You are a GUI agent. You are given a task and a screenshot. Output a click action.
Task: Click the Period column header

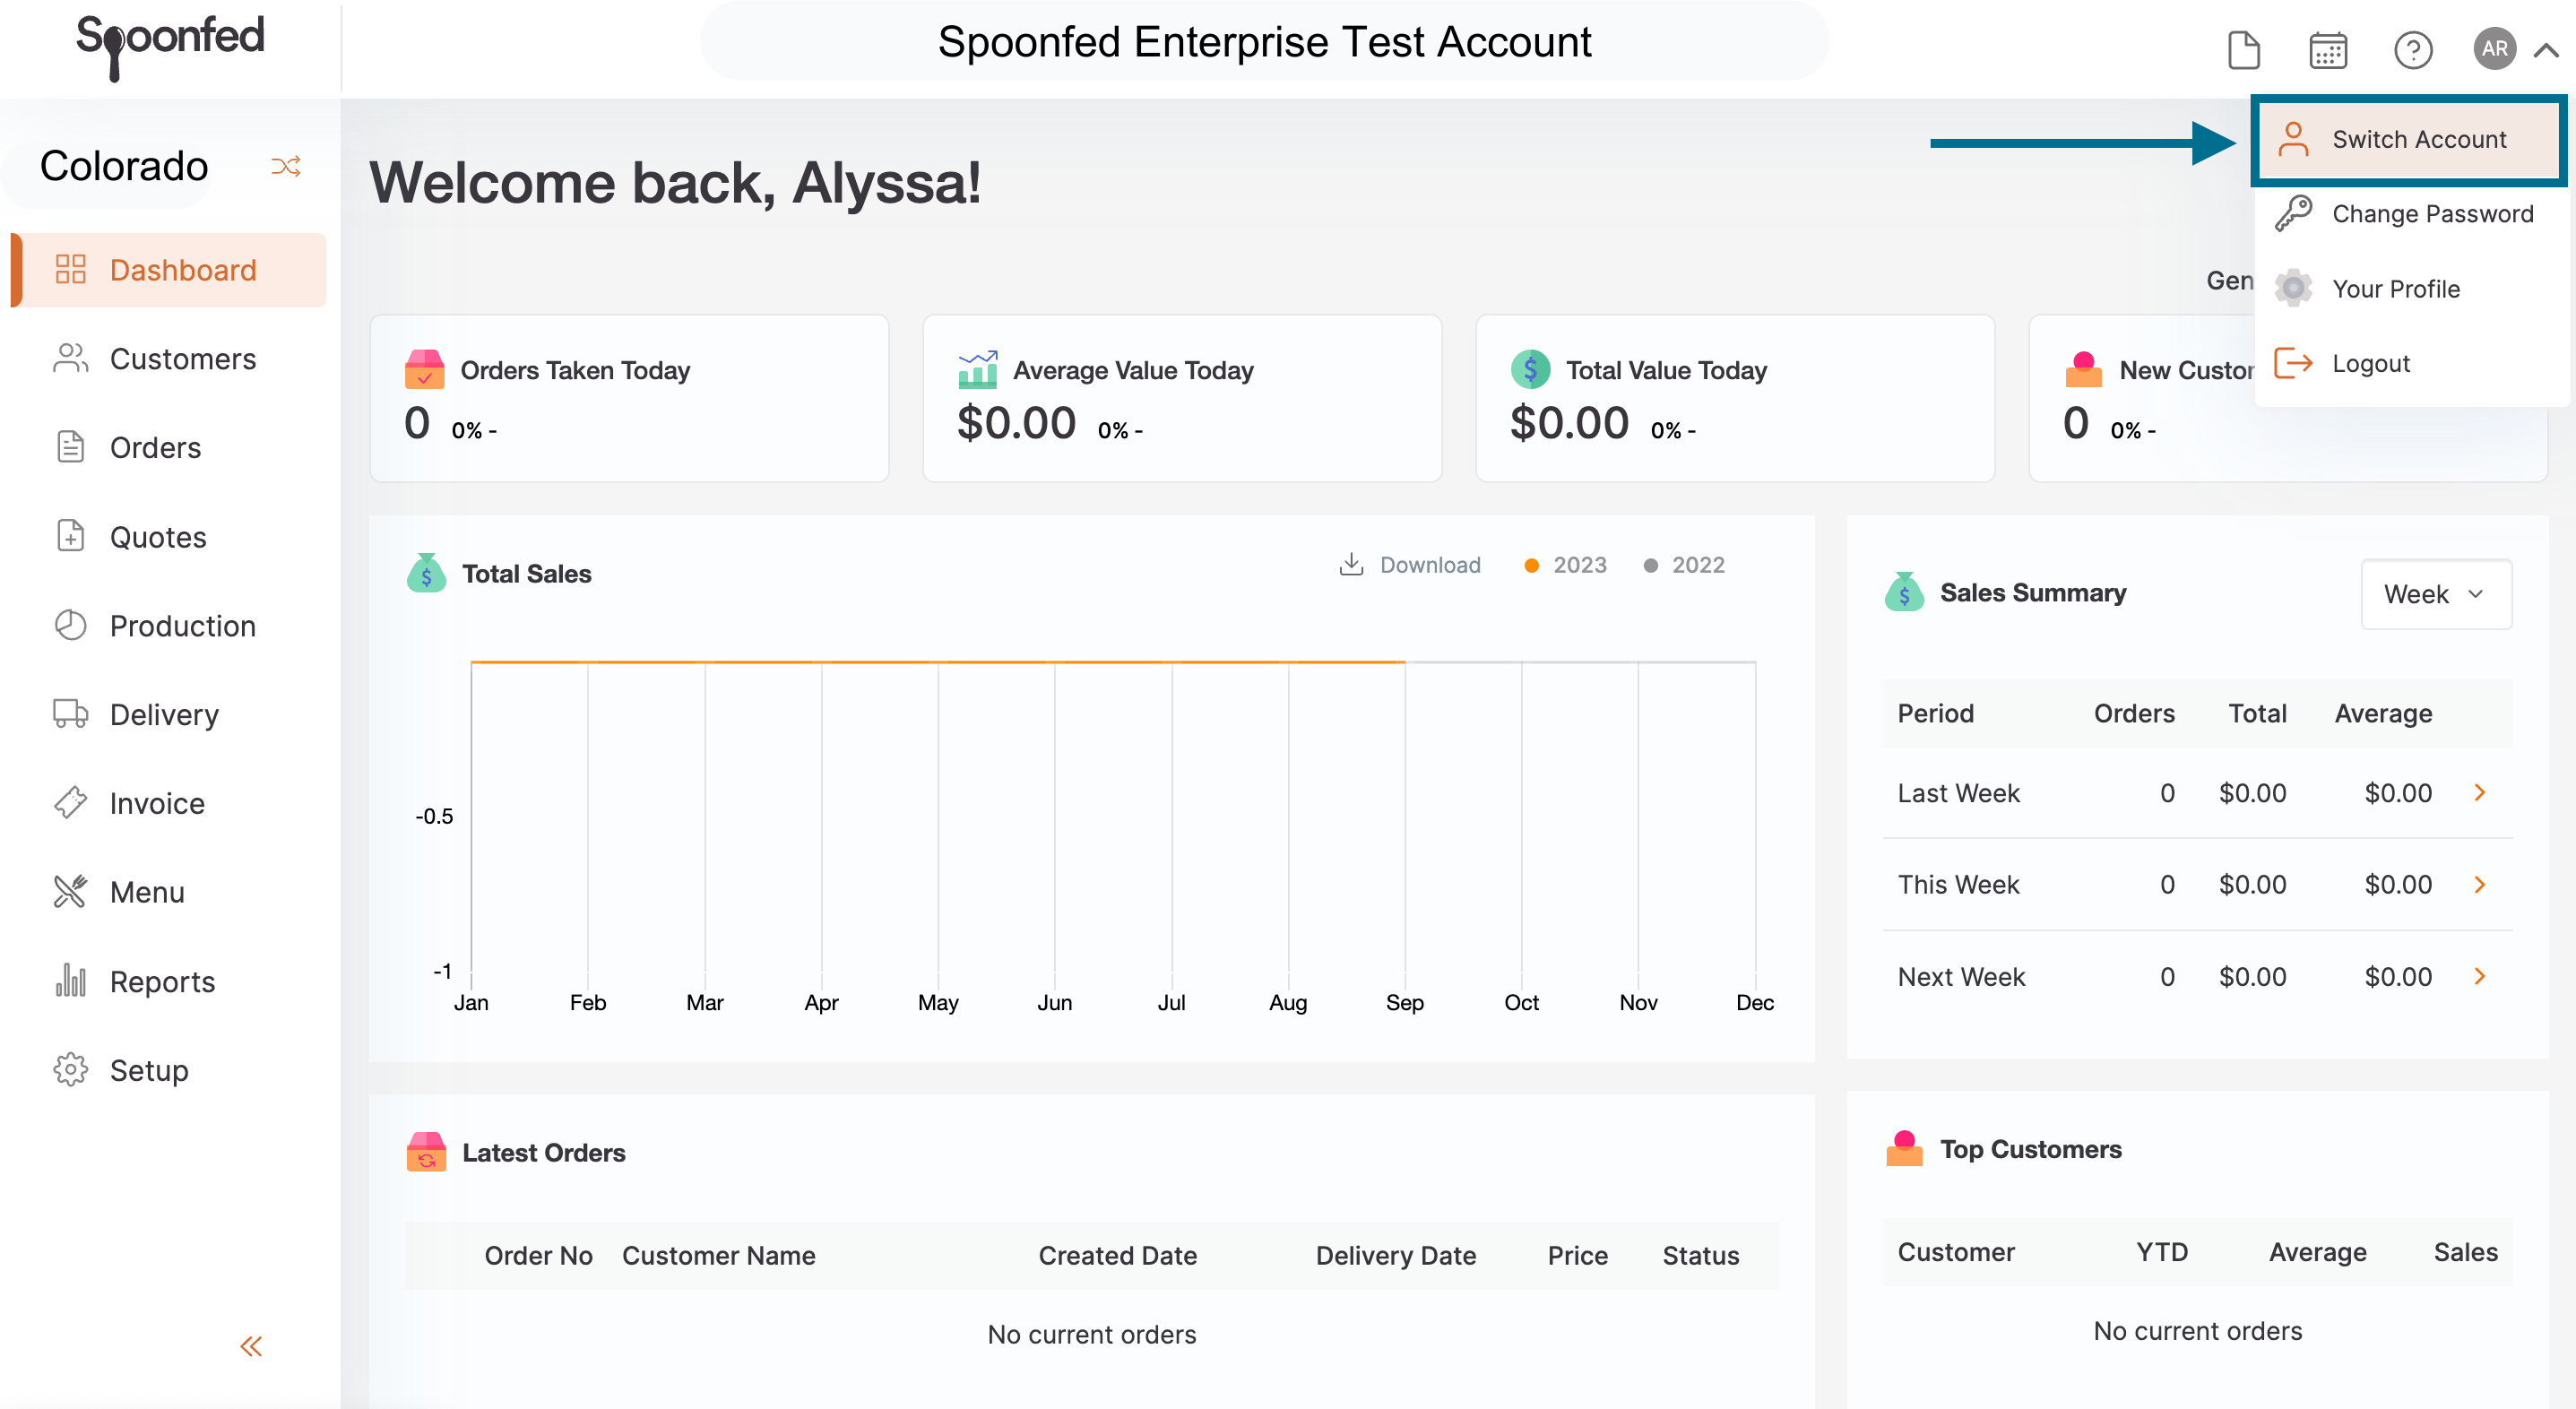pyautogui.click(x=1935, y=713)
